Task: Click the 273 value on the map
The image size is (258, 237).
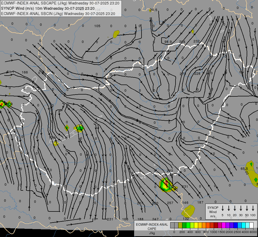Action: (183, 74)
